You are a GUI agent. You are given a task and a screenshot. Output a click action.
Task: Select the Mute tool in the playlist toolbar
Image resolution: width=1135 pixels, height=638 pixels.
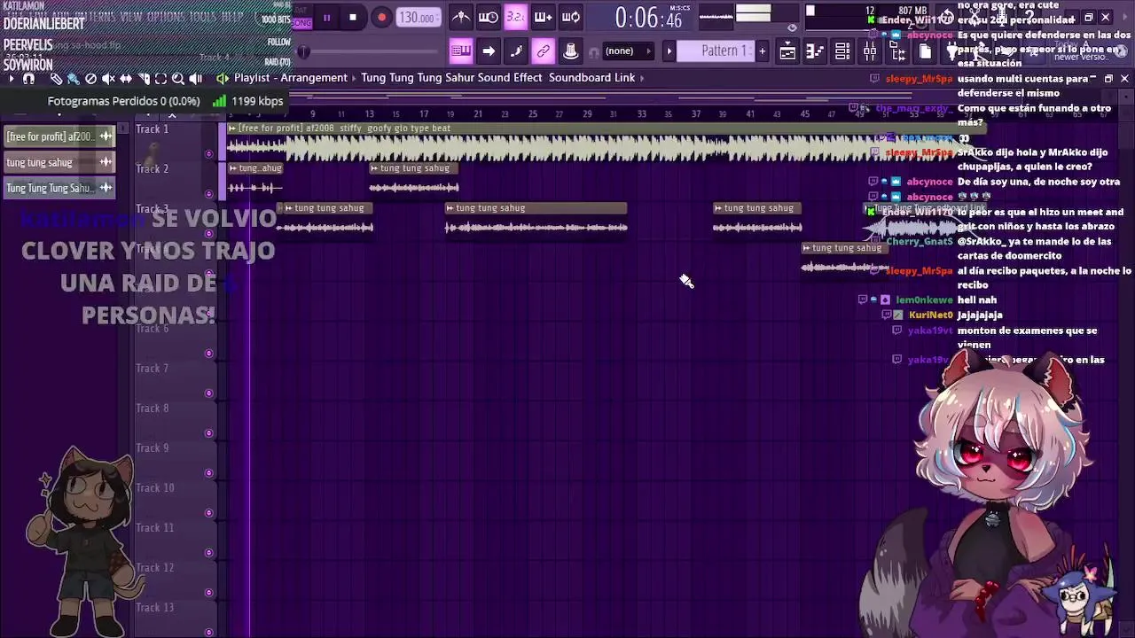(108, 79)
